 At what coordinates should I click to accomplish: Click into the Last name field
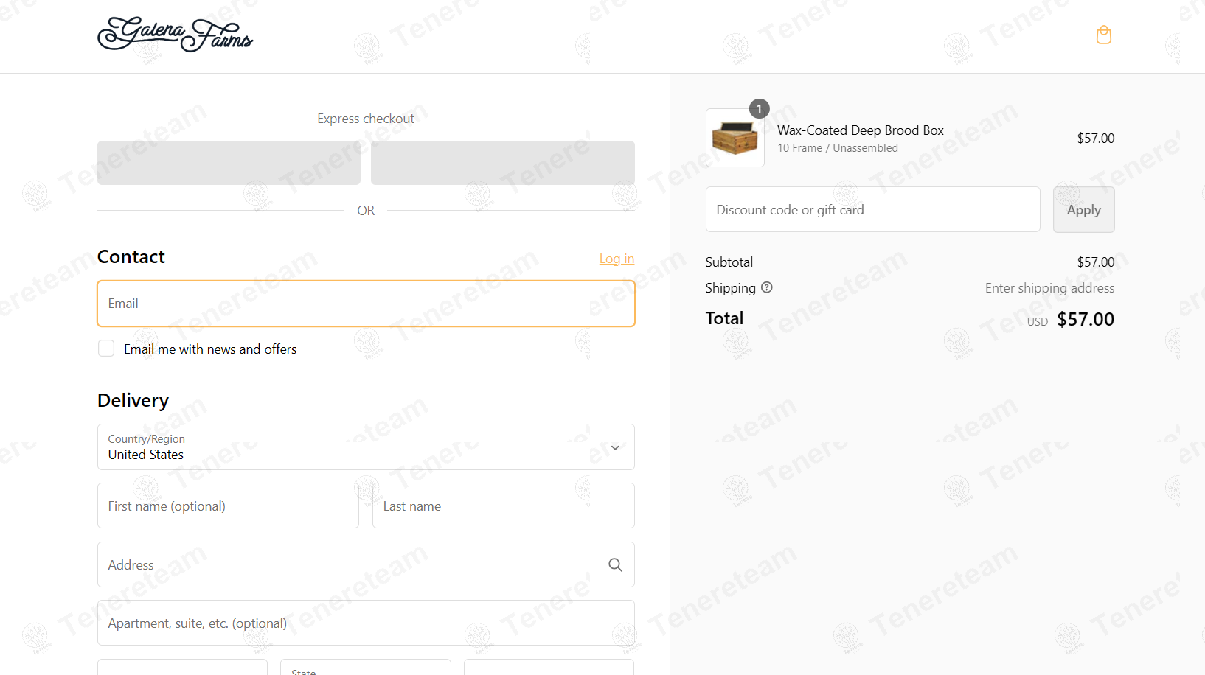(504, 506)
